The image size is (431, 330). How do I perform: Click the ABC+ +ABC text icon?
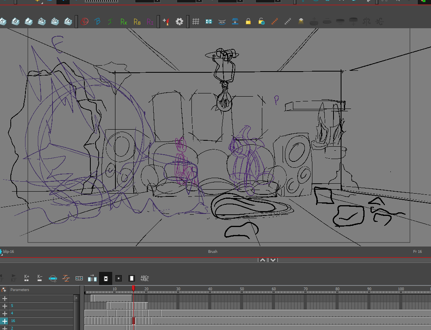point(144,278)
